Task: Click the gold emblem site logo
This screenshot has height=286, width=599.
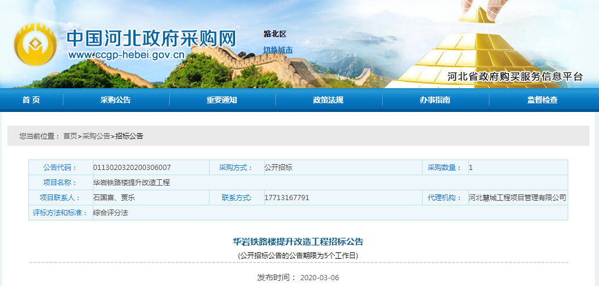Action: coord(35,44)
